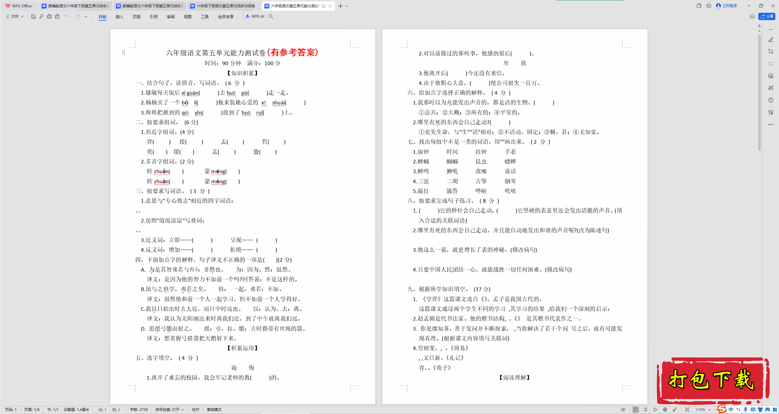Toggle the Sogou punctuation mode icon

click(738, 410)
